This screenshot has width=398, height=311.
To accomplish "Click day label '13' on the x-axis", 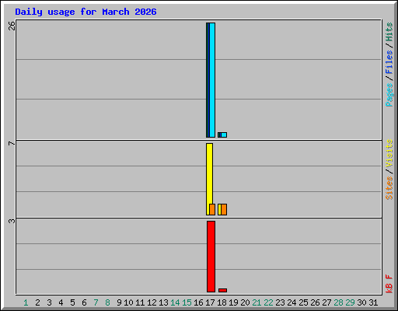I will [163, 302].
